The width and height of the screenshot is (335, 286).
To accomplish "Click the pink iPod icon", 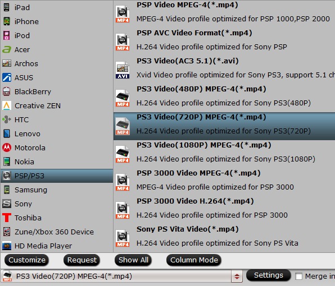I will (x=6, y=35).
